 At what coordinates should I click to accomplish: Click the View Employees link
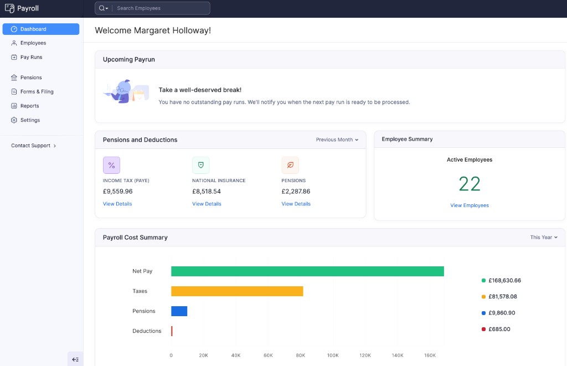(x=470, y=205)
